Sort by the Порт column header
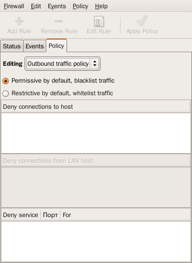192x263 pixels. 51,215
